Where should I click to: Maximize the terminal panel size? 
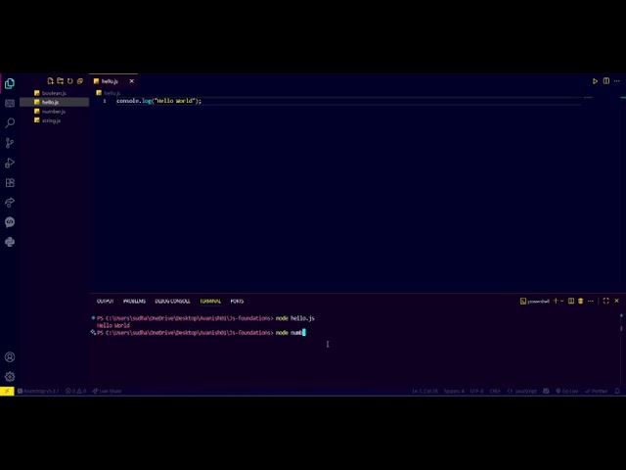click(606, 301)
